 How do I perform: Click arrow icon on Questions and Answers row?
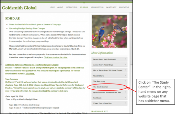125,92
